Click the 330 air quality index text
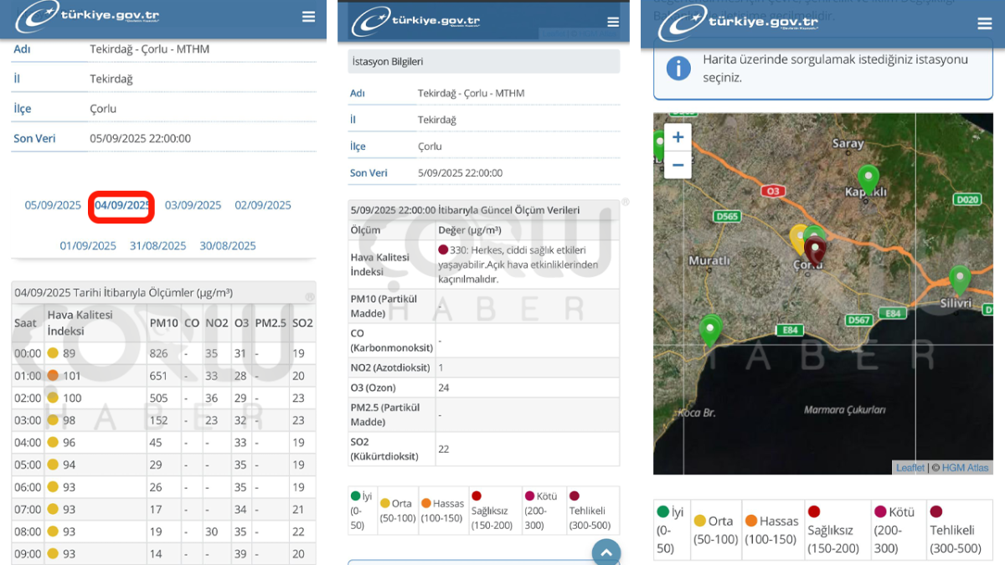Screen dimensions: 1005x565 tap(517, 265)
